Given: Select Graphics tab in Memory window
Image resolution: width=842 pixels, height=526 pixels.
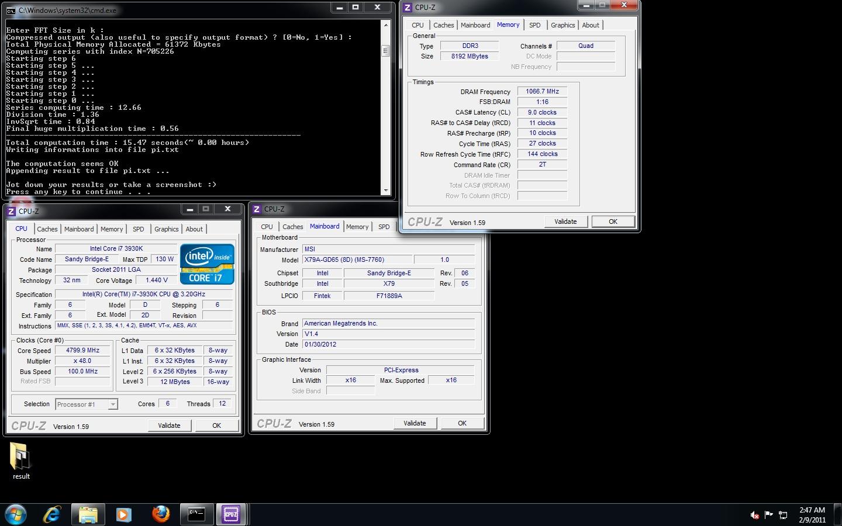Looking at the screenshot, I should (x=563, y=25).
